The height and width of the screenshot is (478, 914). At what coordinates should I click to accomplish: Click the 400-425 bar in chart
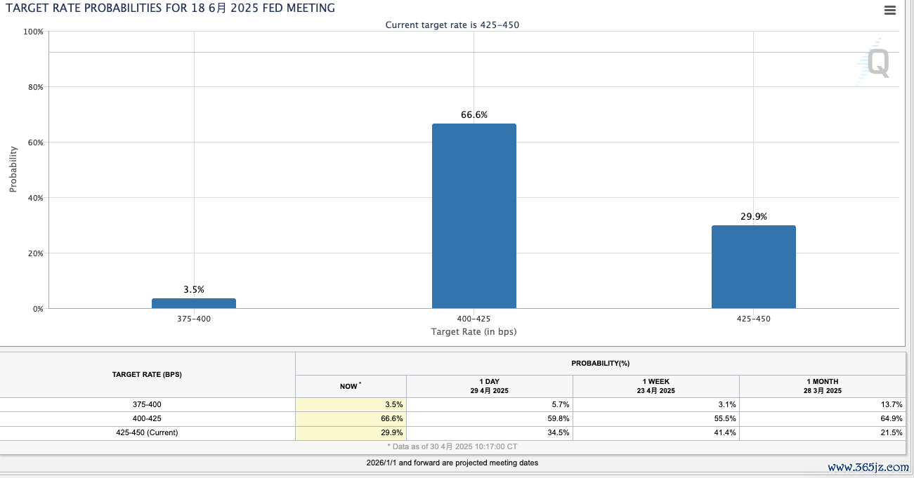(474, 216)
